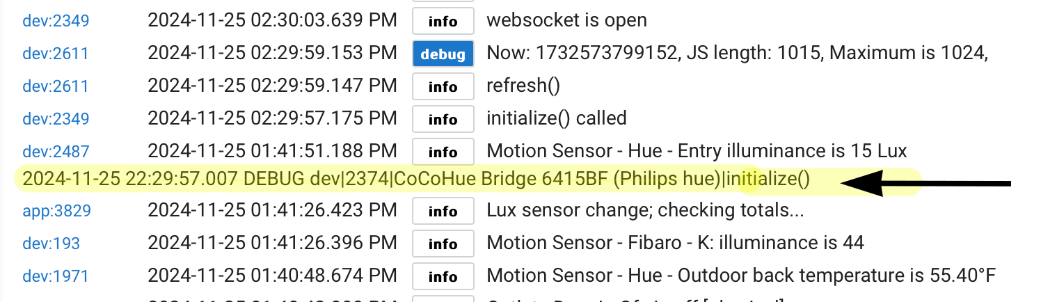Click info badge for Lux sensor change
Image resolution: width=1041 pixels, height=302 pixels.
coord(443,211)
